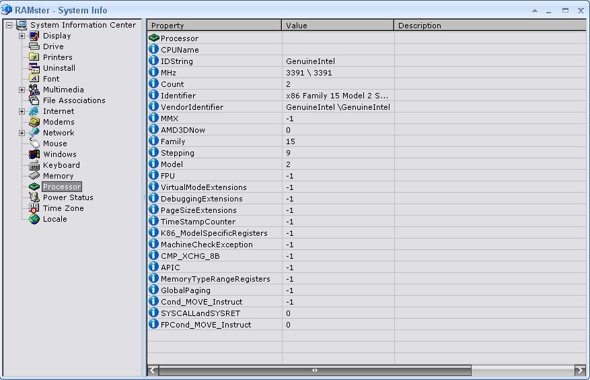Click the Keyboard icon in tree

click(34, 165)
